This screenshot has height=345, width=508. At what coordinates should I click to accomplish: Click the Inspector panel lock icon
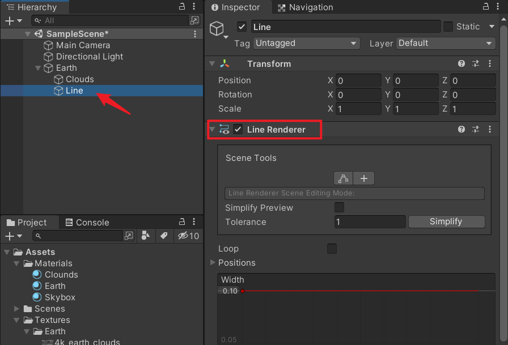(x=486, y=6)
